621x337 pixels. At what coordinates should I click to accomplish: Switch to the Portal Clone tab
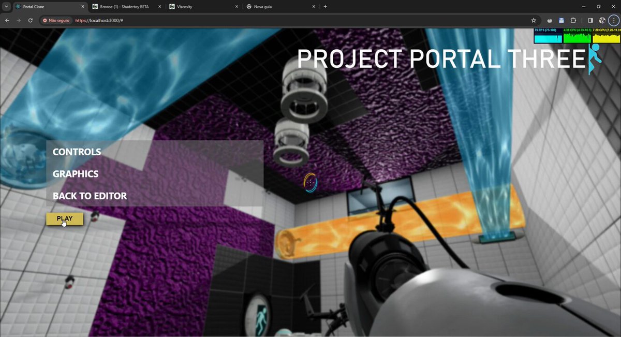point(49,7)
